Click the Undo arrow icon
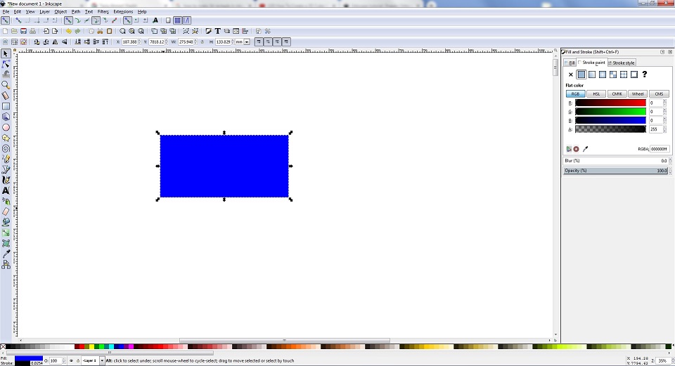 [68, 31]
